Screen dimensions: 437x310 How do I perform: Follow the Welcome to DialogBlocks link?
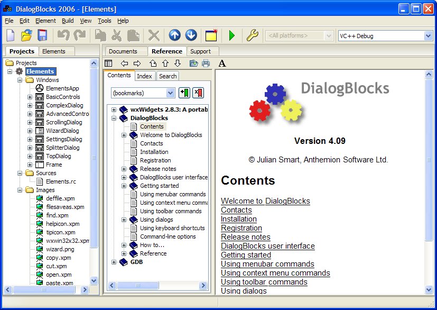click(x=265, y=201)
